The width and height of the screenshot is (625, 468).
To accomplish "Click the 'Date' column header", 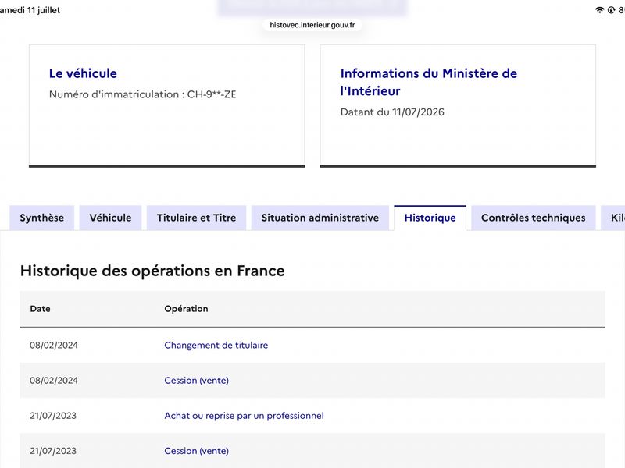I will [x=41, y=308].
